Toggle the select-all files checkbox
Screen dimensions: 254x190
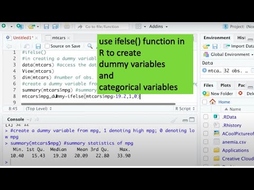[205, 102]
